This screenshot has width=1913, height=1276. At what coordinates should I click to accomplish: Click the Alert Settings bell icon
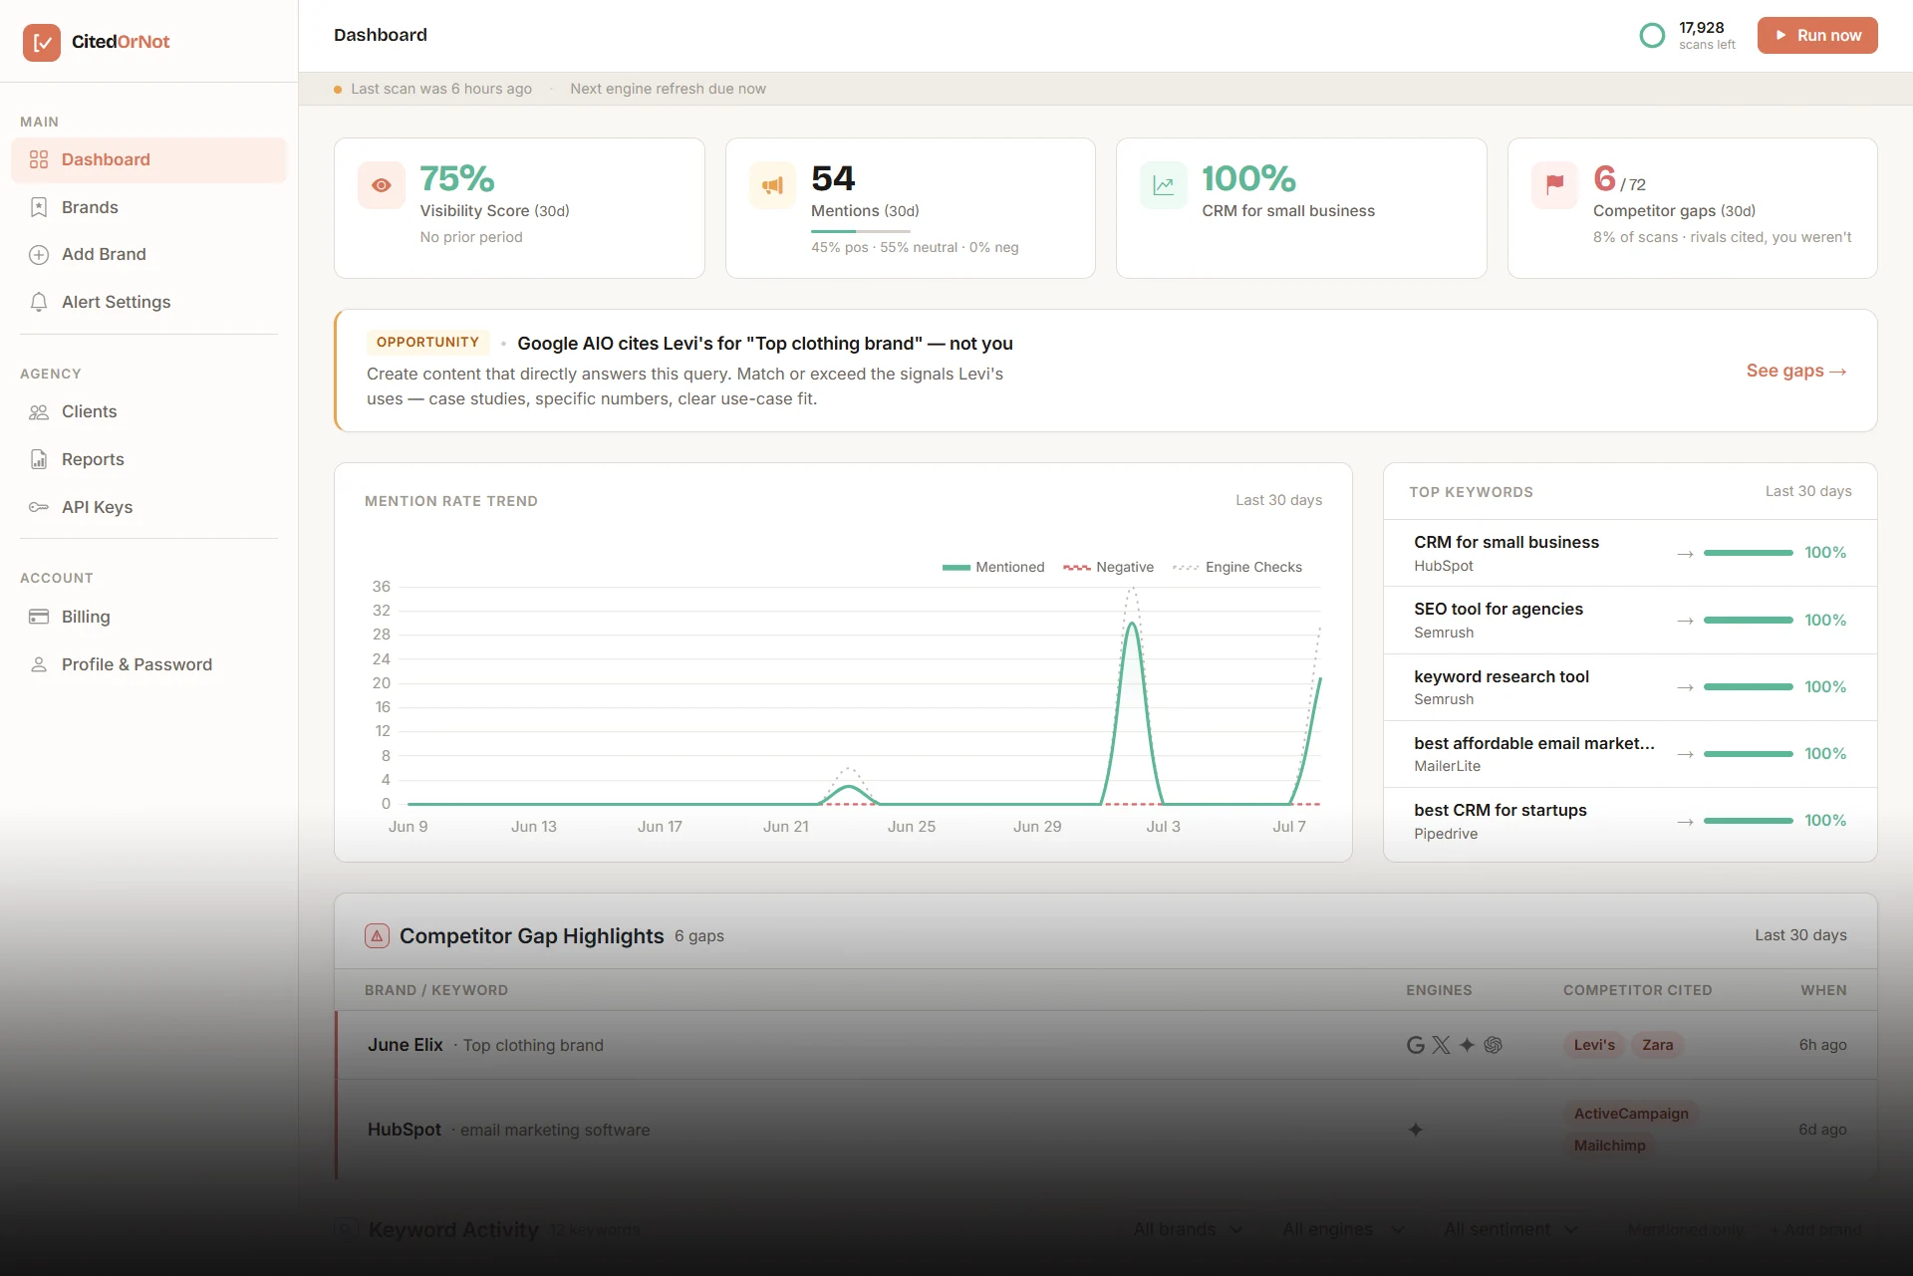pos(39,302)
